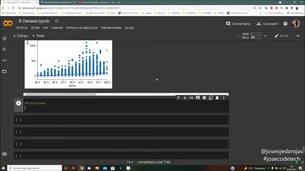Screen dimensions: 305x171
Task: Open Windows Start menu
Action: pyautogui.click(x=3, y=168)
